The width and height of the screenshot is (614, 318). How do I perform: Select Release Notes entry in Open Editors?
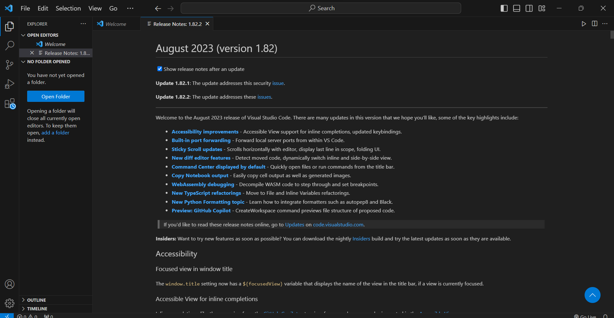(x=56, y=53)
